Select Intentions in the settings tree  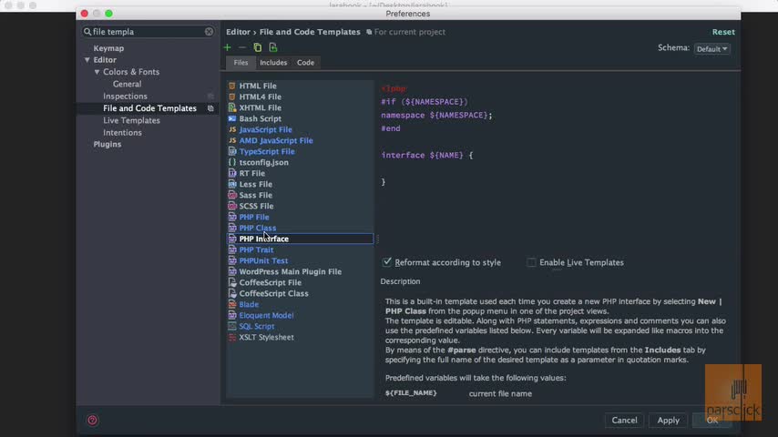pos(123,132)
